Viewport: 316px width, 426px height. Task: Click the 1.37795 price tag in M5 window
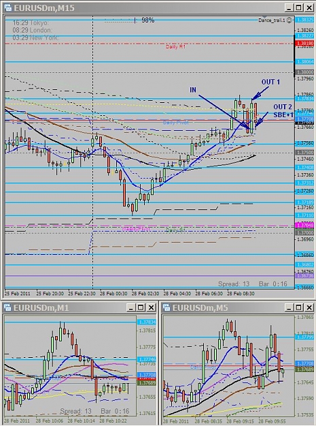click(304, 337)
